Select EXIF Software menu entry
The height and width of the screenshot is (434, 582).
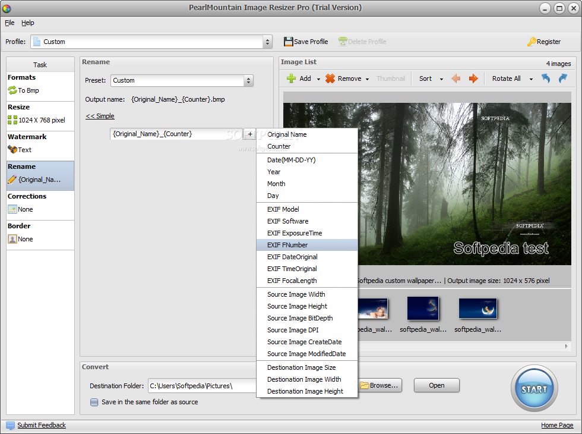point(307,221)
